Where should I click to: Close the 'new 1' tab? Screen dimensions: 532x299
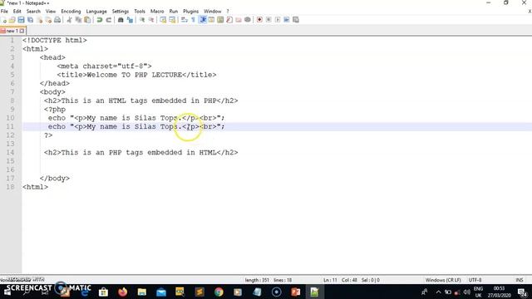point(22,31)
